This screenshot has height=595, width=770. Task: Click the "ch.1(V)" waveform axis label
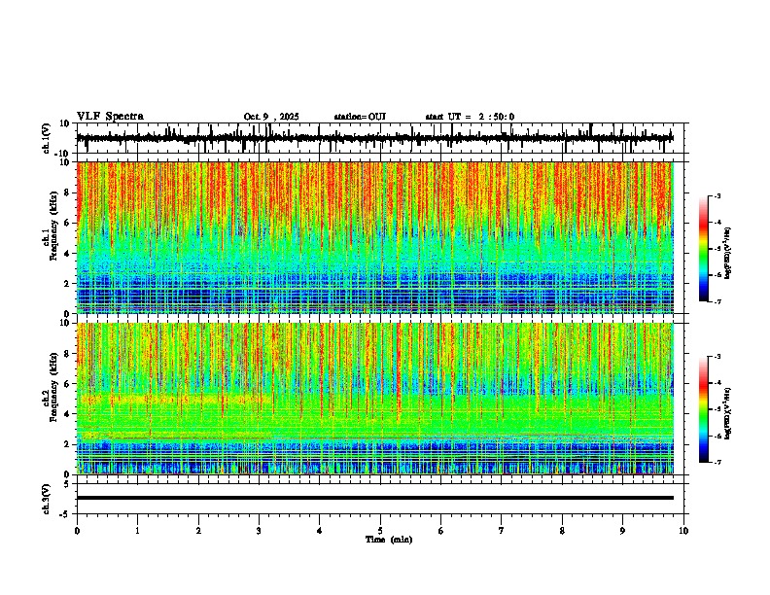coord(47,138)
